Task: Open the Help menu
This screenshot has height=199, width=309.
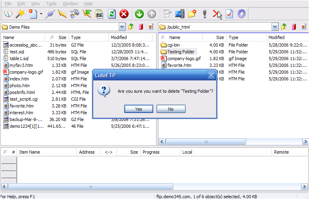Action: (88, 4)
